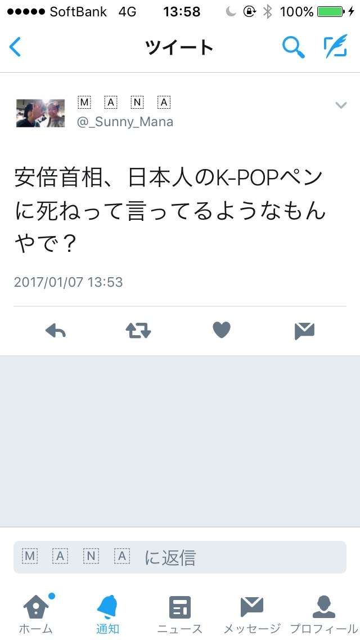Reply to the tweet with arrow icon
360x640 pixels.
coord(56,331)
